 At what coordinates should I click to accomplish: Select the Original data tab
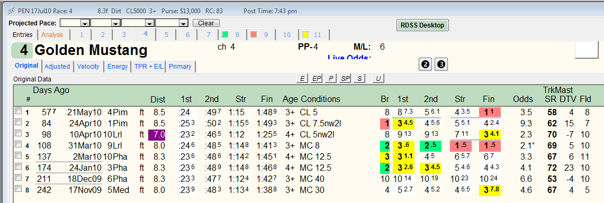pyautogui.click(x=26, y=66)
